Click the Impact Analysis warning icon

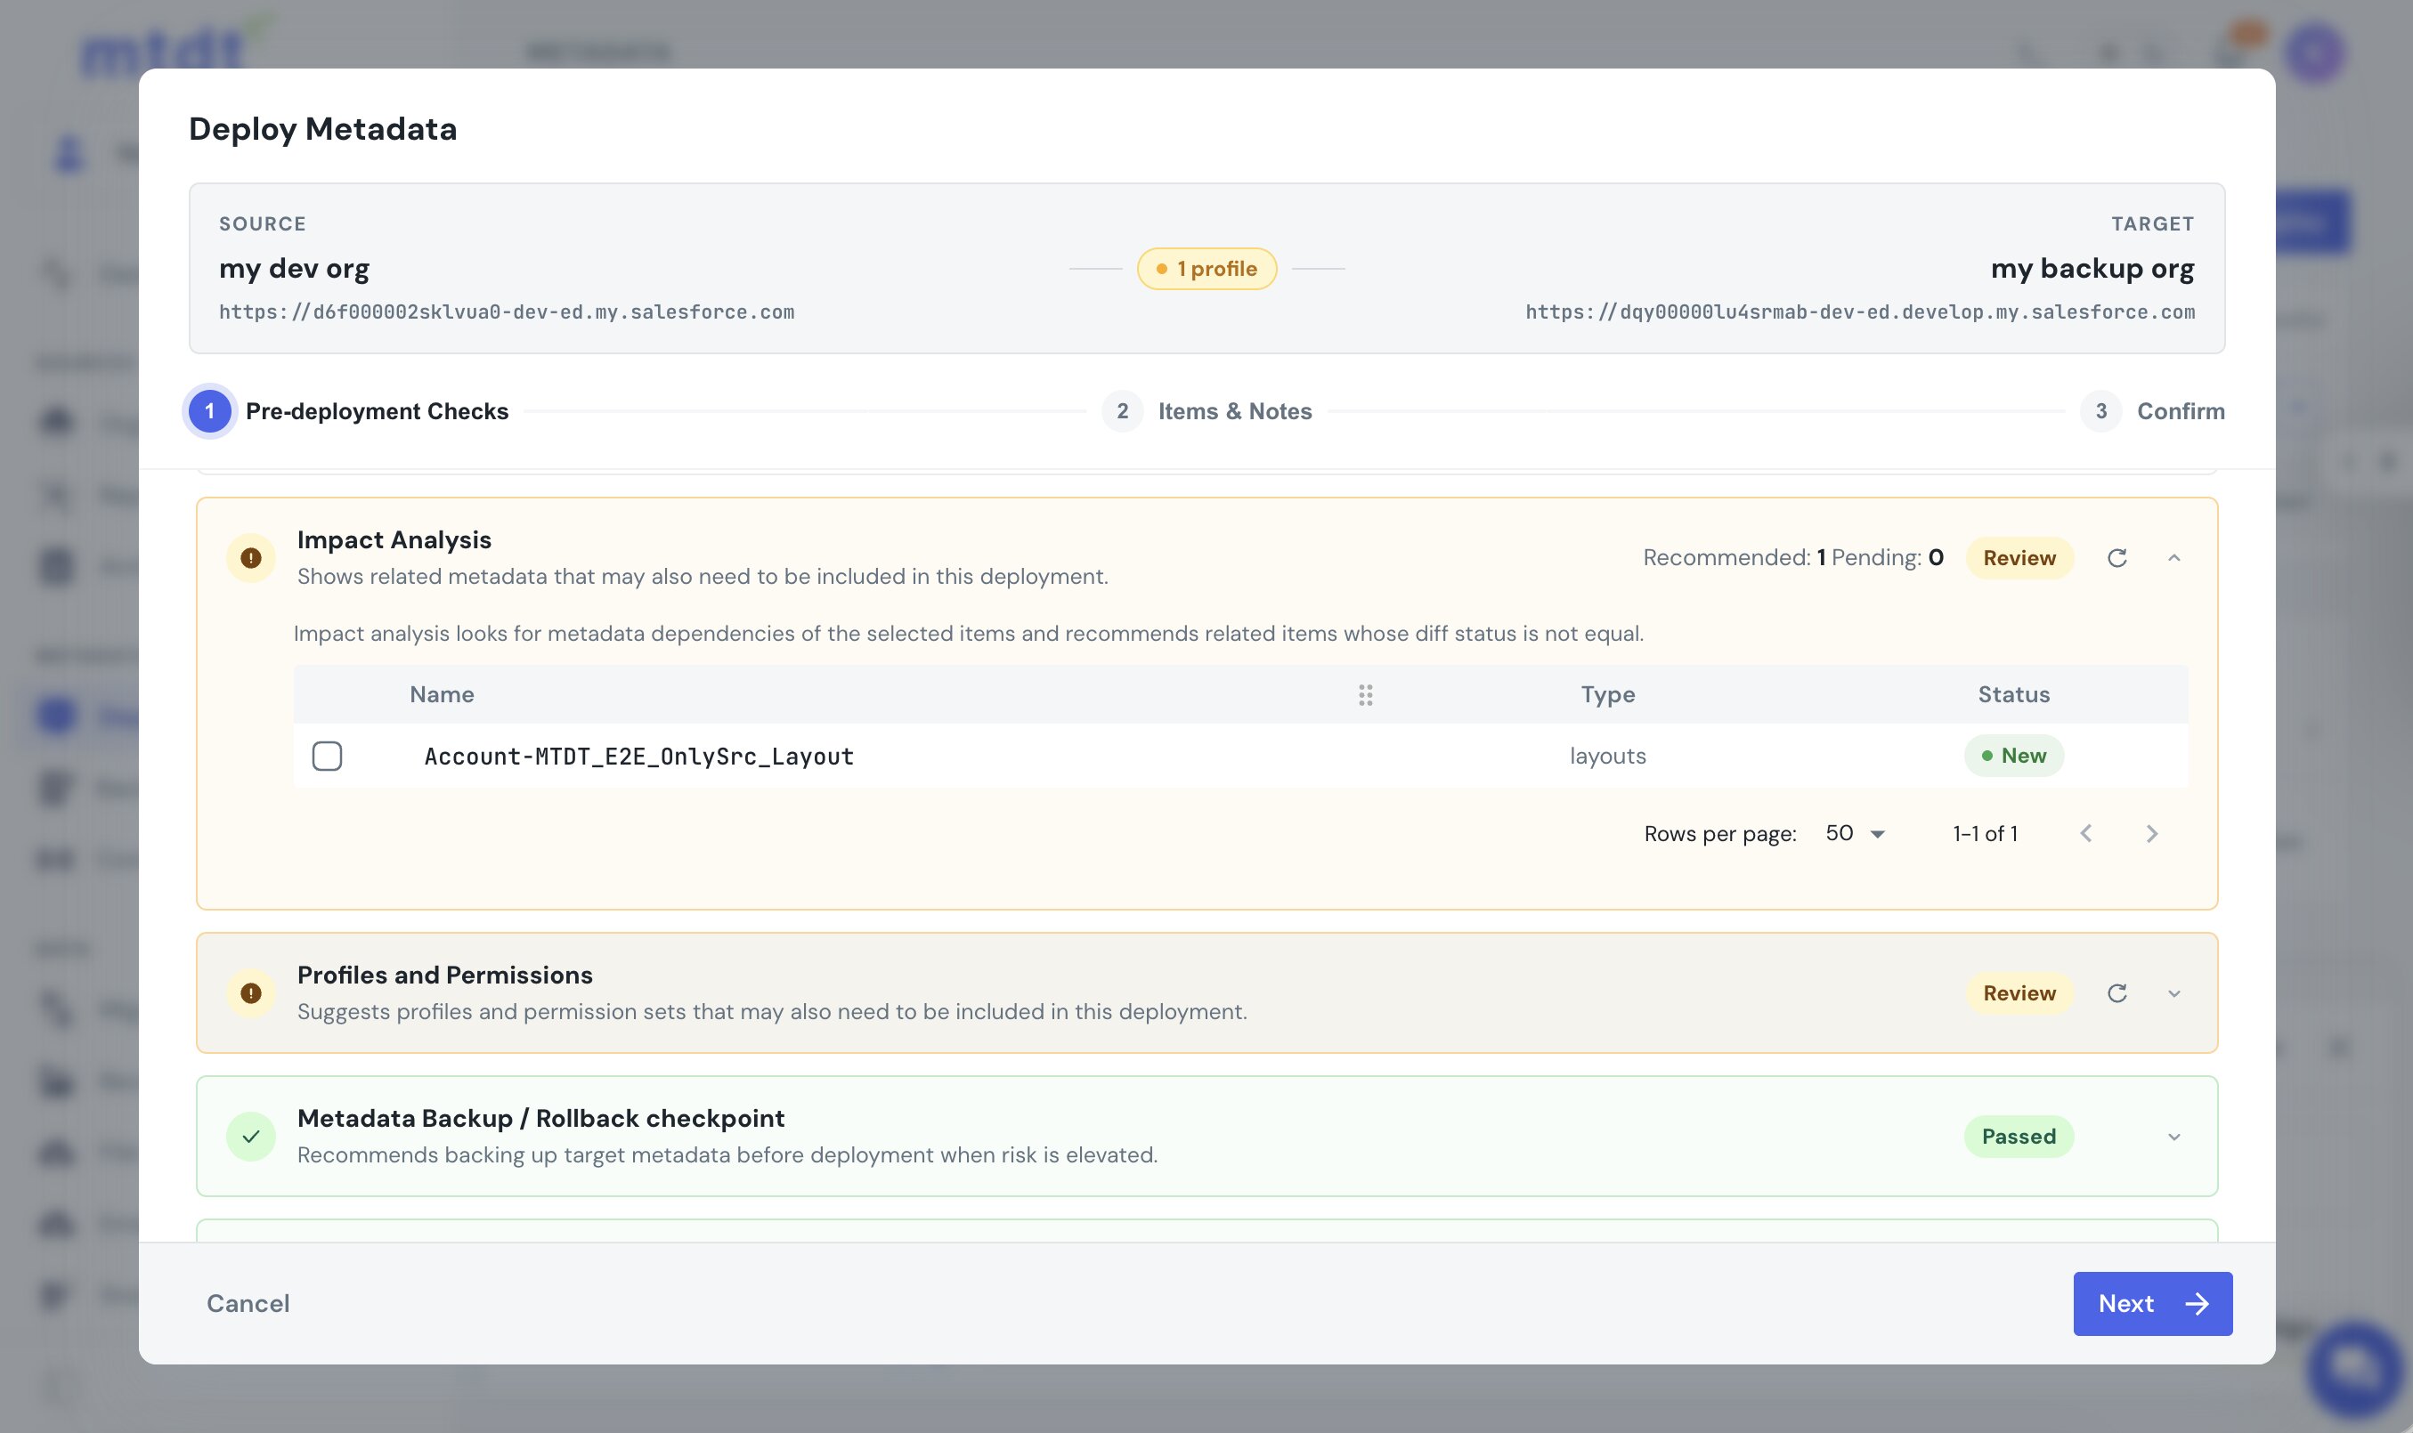tap(251, 558)
